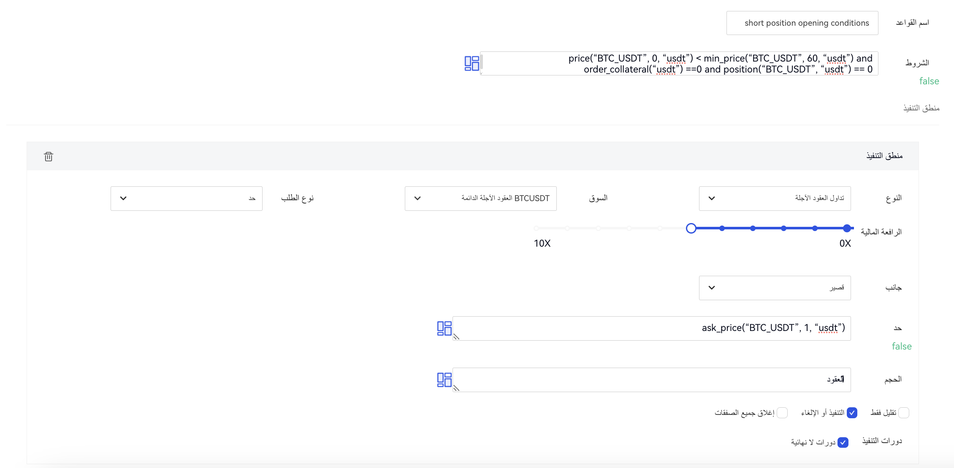Open the type dropdown showing futures trading
The width and height of the screenshot is (954, 468).
(x=775, y=199)
